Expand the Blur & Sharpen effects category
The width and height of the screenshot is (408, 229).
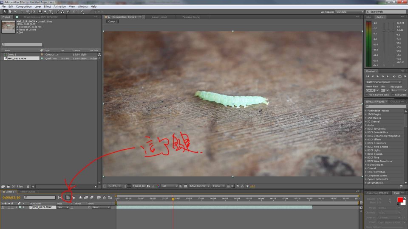pyautogui.click(x=365, y=165)
